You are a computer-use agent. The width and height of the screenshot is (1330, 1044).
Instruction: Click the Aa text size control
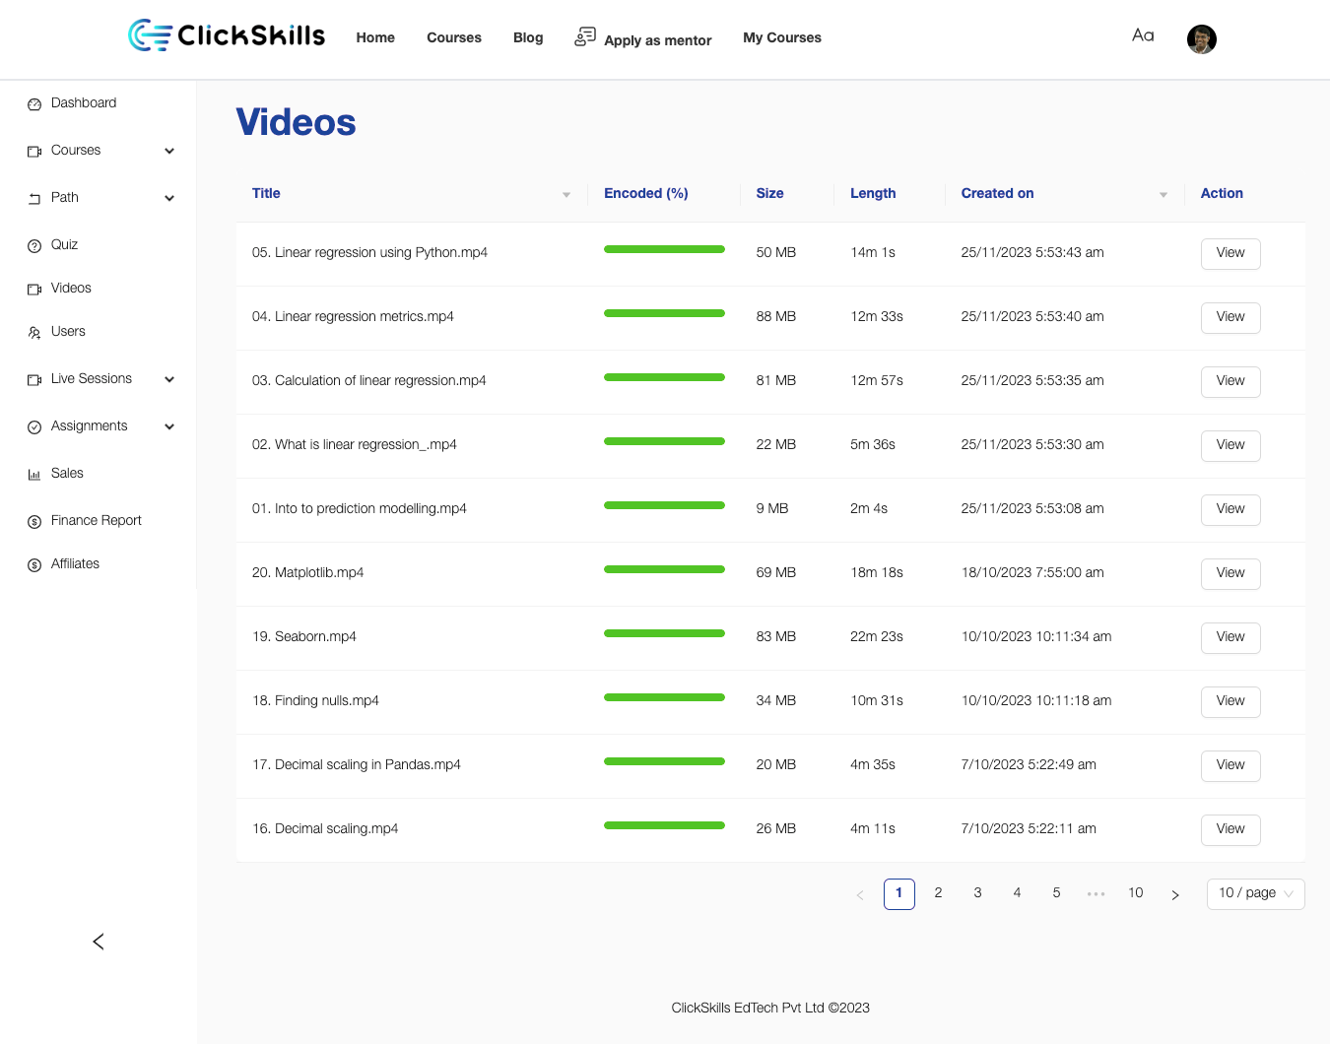coord(1142,35)
